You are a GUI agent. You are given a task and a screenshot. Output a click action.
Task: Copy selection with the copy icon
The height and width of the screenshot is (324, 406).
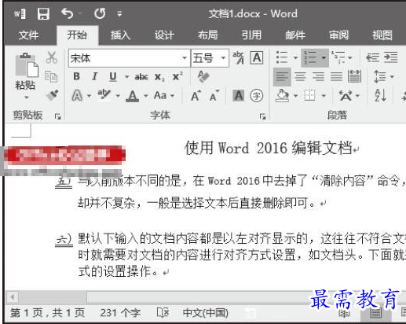[51, 76]
